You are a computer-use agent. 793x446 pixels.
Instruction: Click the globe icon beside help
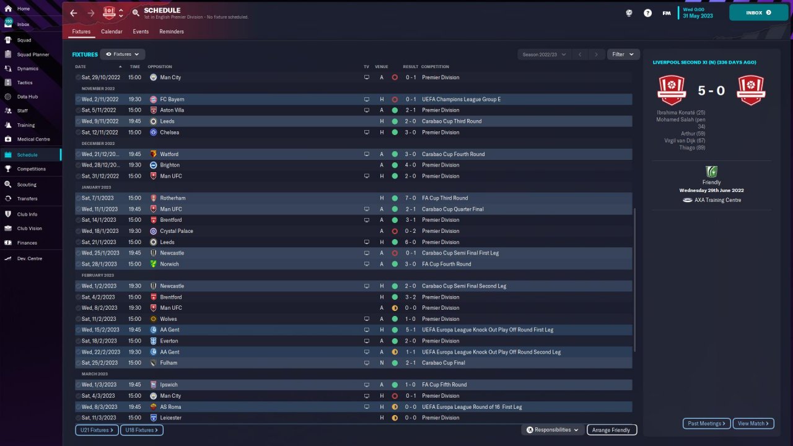tap(629, 13)
